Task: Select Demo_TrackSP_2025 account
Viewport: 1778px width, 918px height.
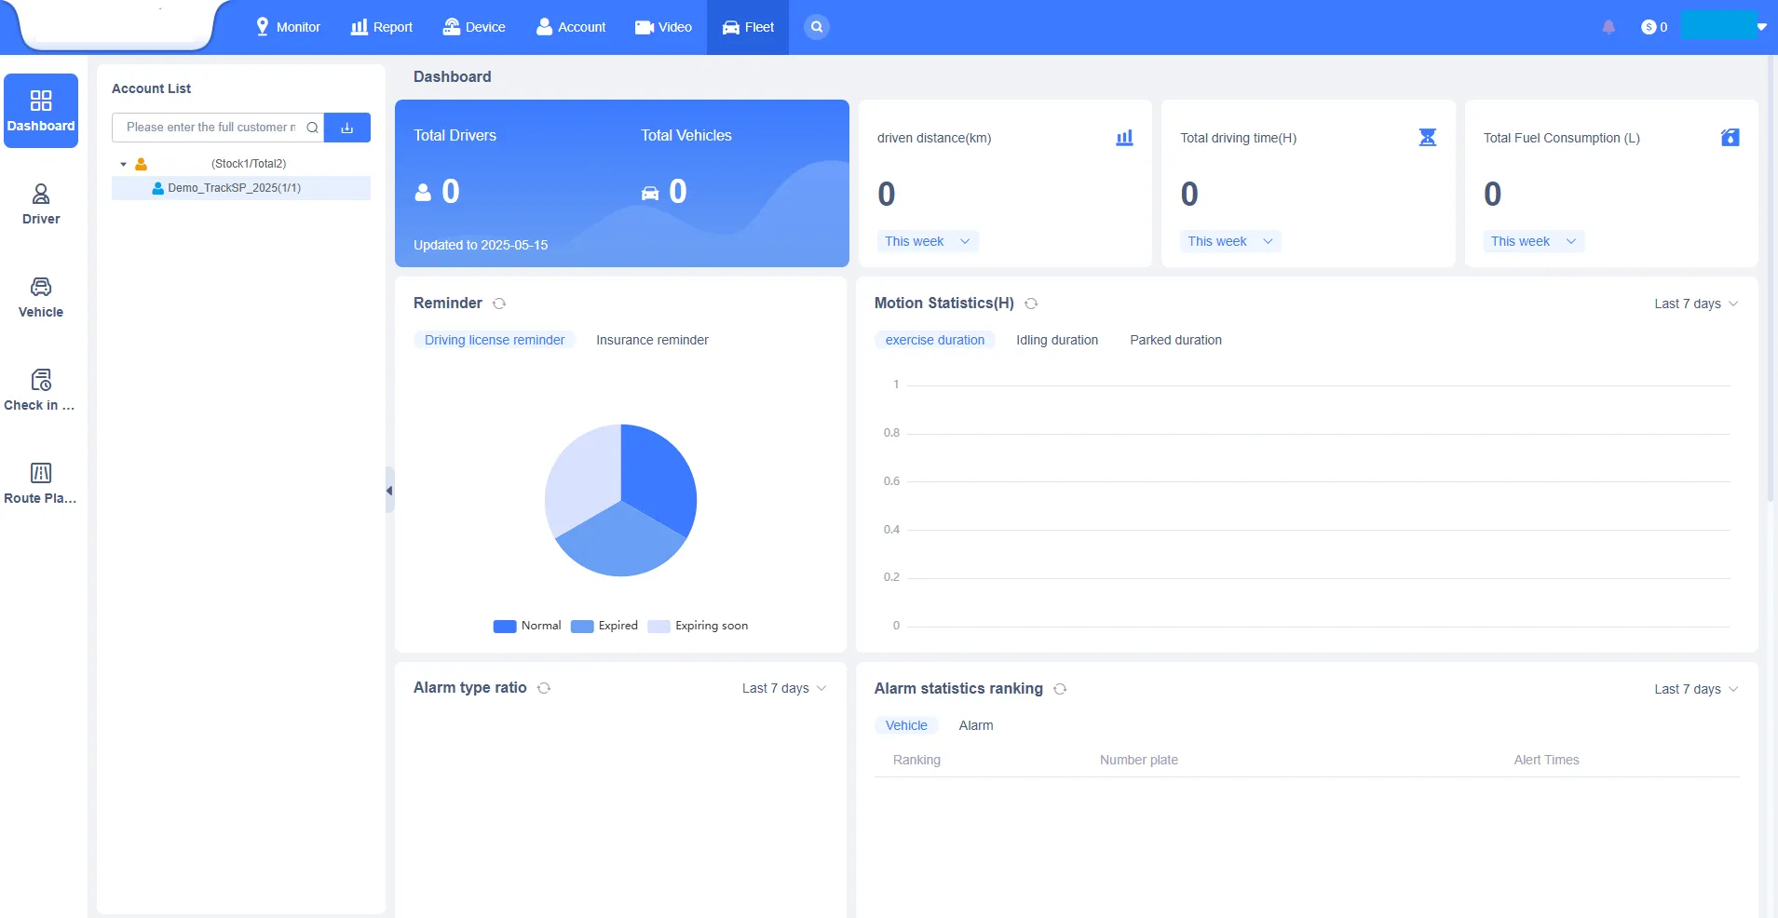Action: 234,187
